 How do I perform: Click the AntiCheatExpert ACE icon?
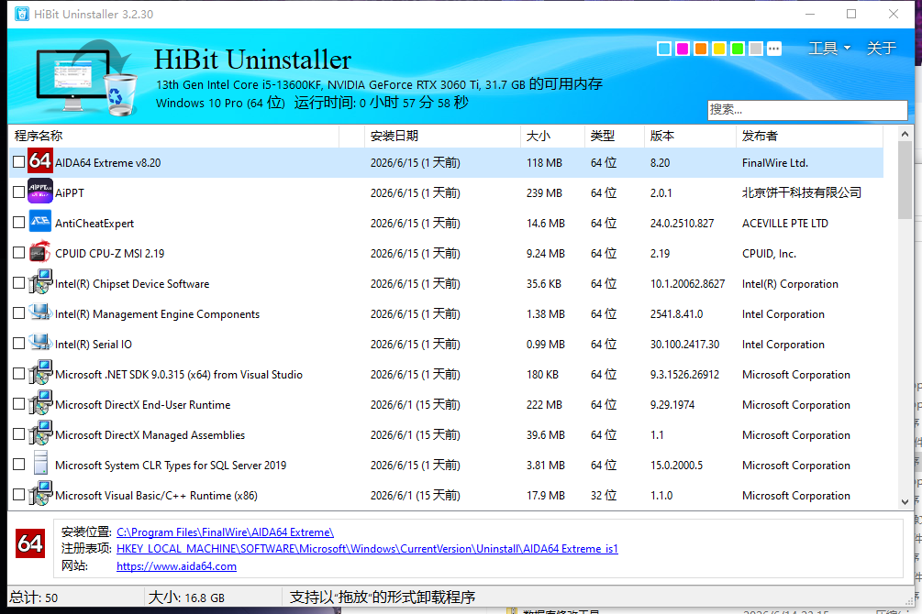(x=40, y=222)
